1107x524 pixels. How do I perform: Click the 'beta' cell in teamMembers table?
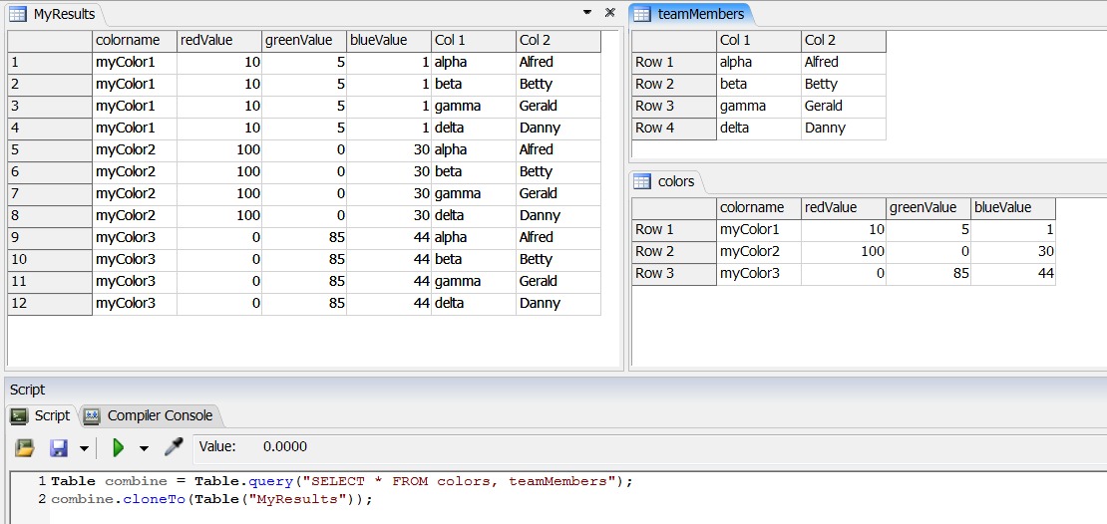pyautogui.click(x=759, y=85)
